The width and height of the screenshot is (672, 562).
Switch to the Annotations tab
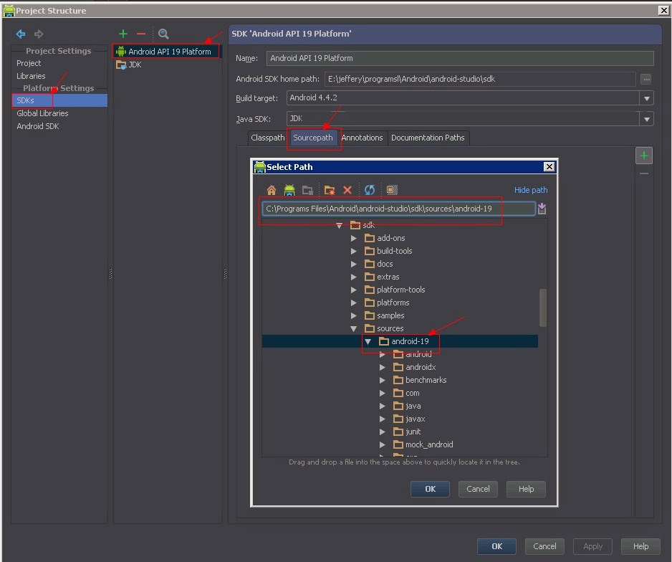pyautogui.click(x=362, y=138)
